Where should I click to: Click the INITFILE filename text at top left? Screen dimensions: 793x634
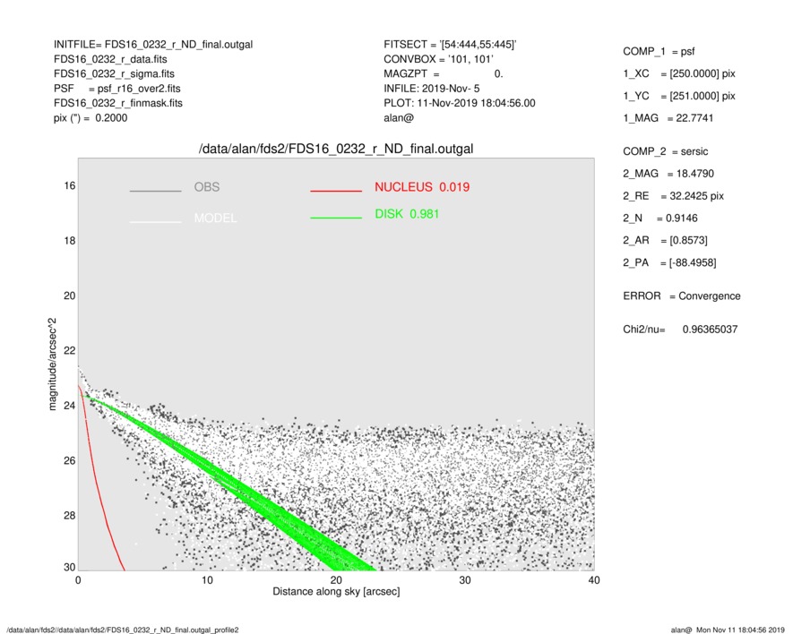(x=153, y=45)
